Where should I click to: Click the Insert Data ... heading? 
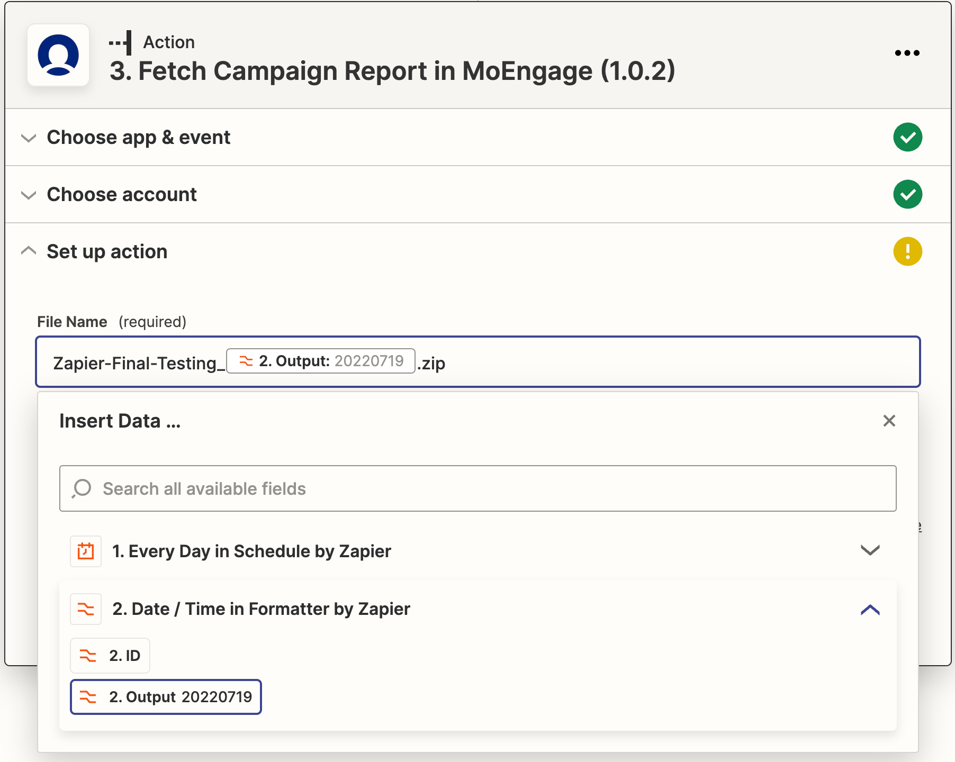click(x=120, y=421)
